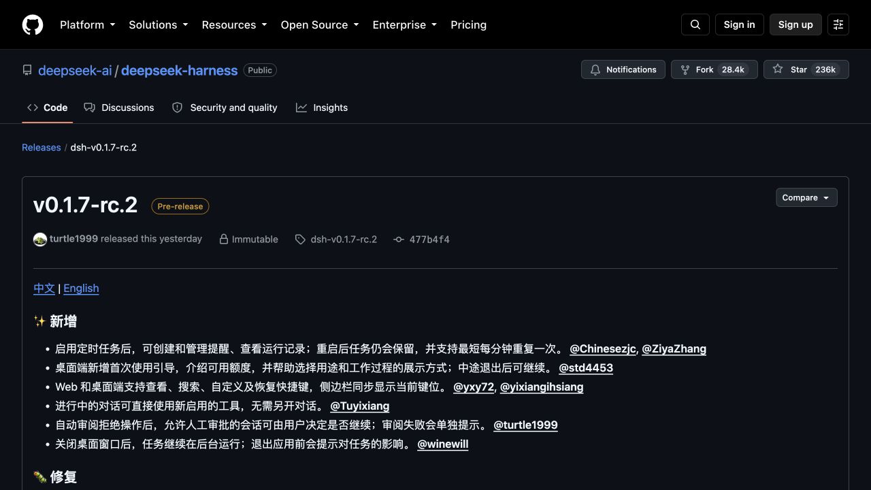Expand the Solutions menu
The height and width of the screenshot is (490, 871).
pyautogui.click(x=159, y=24)
